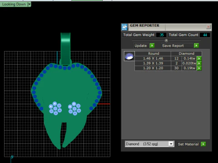Click the 0.14tw weight cell
Image resolution: width=218 pixels, height=163 pixels.
(x=189, y=58)
